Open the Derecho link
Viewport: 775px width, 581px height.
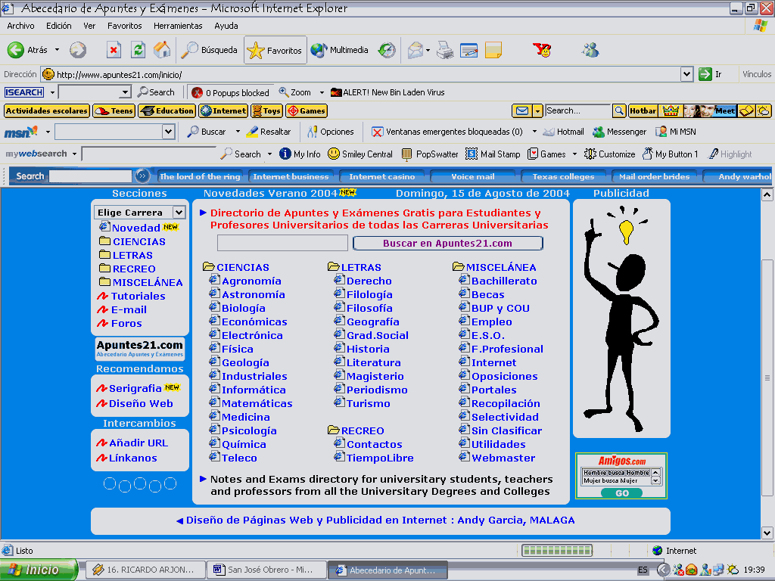pos(369,281)
